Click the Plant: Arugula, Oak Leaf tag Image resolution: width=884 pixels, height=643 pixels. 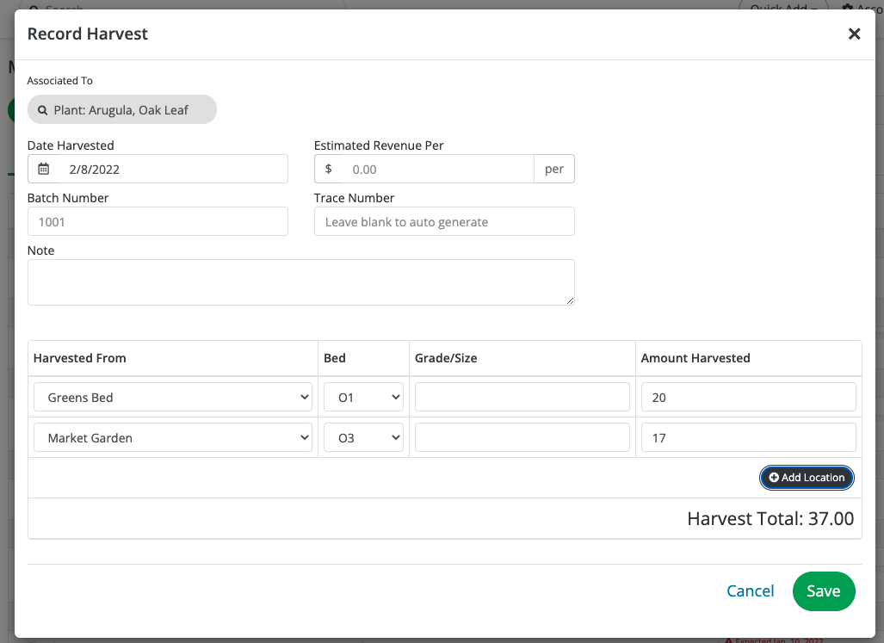pos(121,110)
